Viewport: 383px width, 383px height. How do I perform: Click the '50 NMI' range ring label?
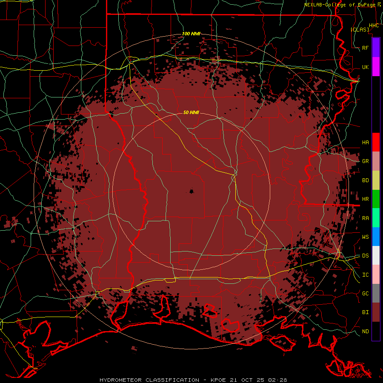[x=191, y=112]
